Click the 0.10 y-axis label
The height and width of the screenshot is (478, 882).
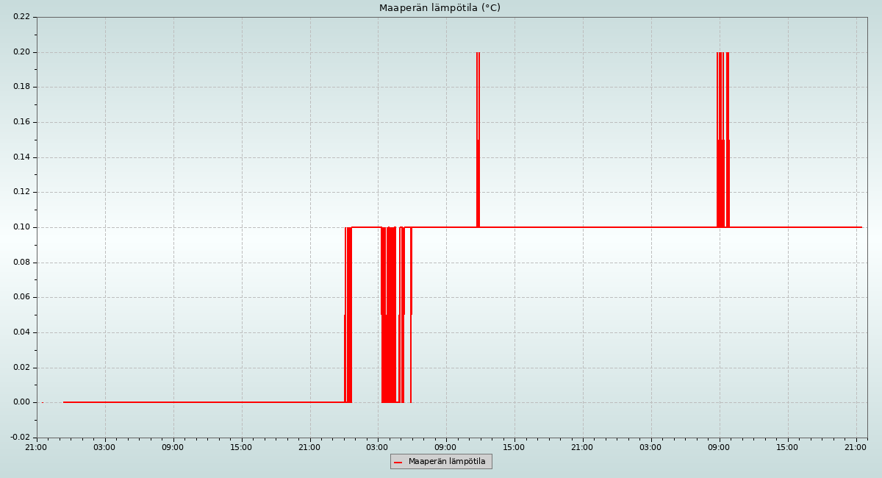click(21, 227)
